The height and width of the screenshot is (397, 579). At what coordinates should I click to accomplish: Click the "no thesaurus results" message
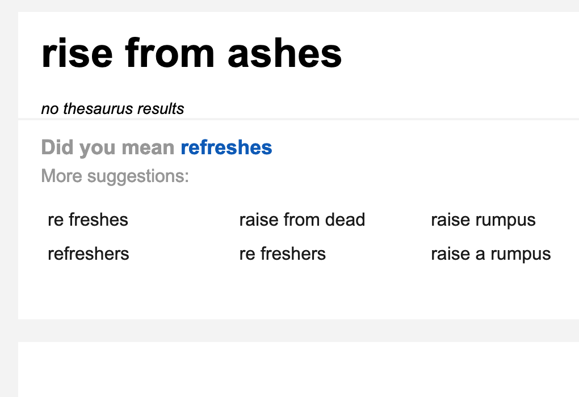click(x=112, y=108)
